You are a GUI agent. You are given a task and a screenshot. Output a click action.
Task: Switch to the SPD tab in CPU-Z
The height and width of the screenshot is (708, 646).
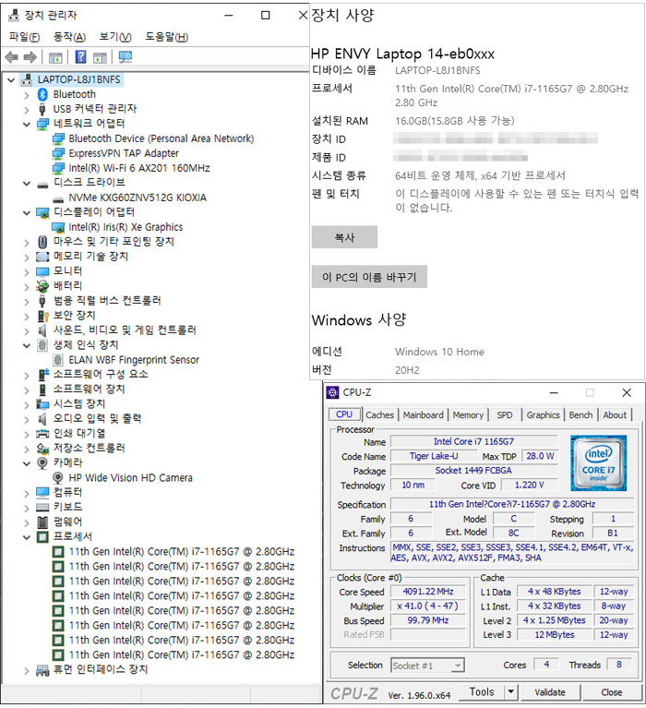[x=505, y=415]
